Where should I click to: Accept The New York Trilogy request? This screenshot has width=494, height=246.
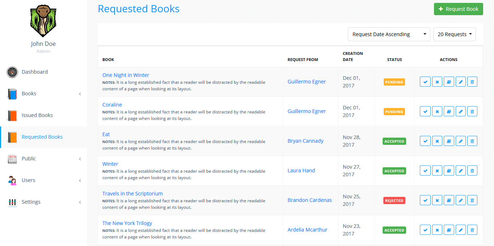point(425,230)
